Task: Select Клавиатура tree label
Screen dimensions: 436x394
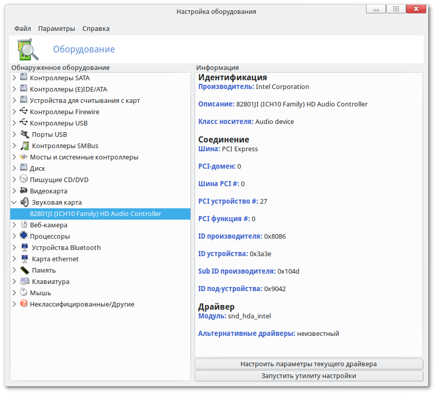Action: click(50, 281)
